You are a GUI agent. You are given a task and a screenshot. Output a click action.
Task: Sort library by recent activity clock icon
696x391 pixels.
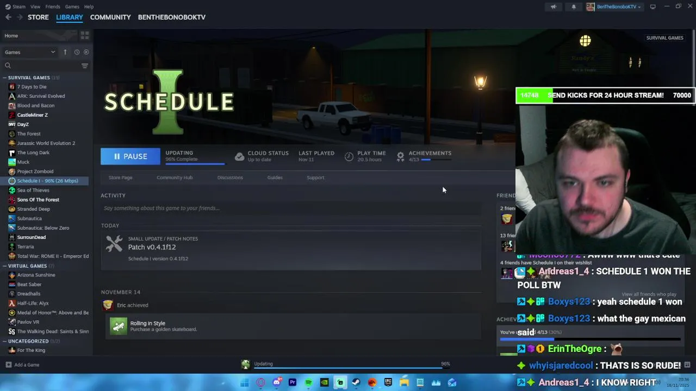coord(77,52)
